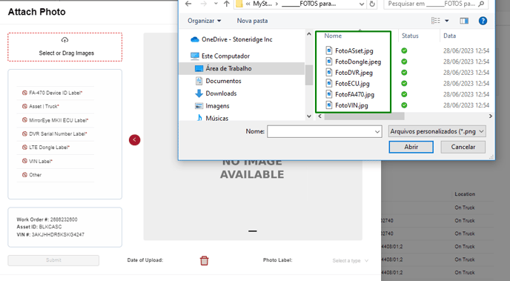Click the status icon of FotoVIN.jpg

point(404,105)
